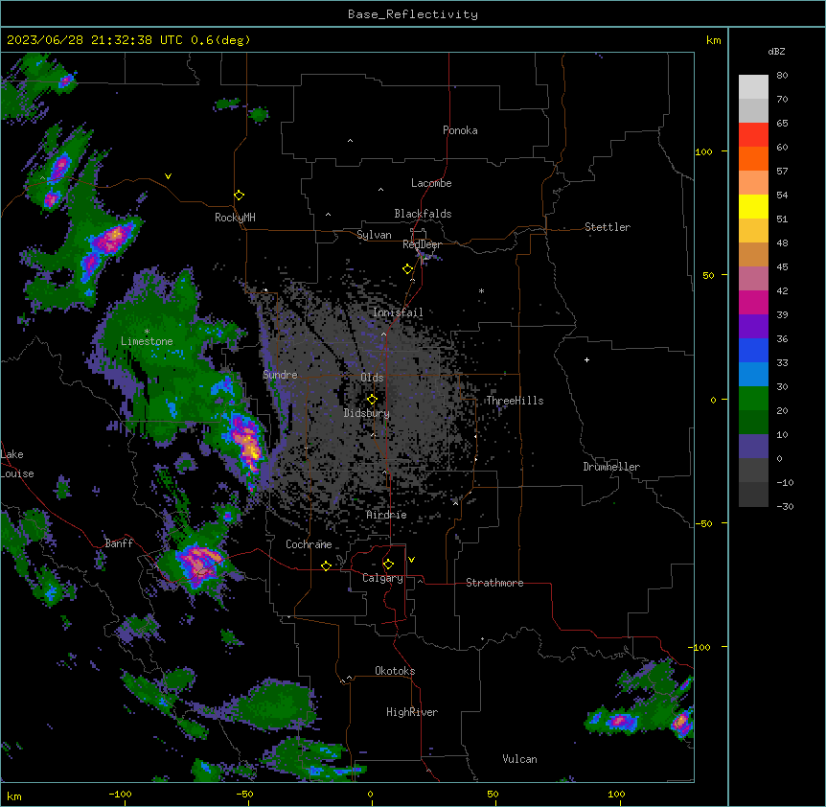The height and width of the screenshot is (807, 826).
Task: Click the yellow v marker northwest of RockyMH
Action: pos(168,176)
